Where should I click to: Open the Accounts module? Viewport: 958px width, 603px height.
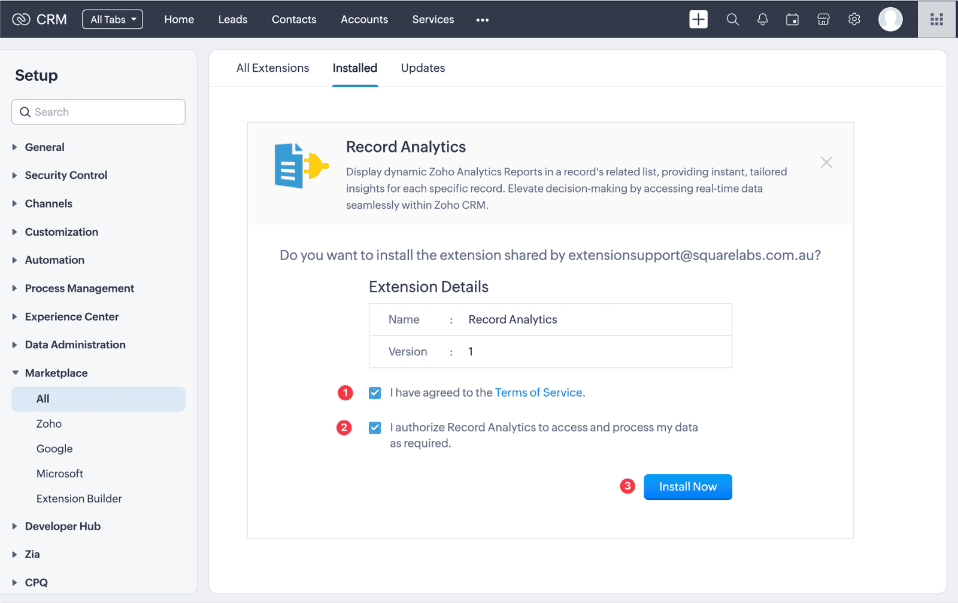(364, 19)
